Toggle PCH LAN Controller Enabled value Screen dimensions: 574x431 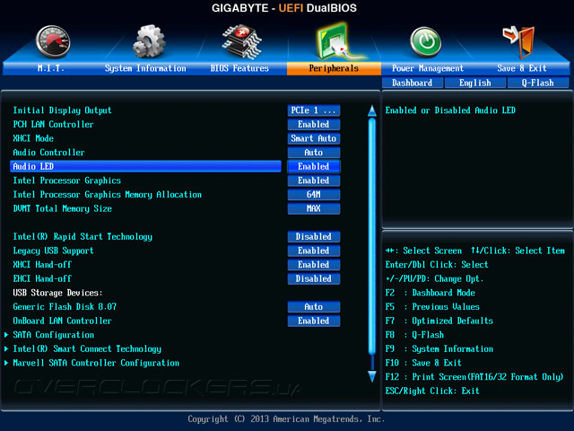pyautogui.click(x=314, y=124)
